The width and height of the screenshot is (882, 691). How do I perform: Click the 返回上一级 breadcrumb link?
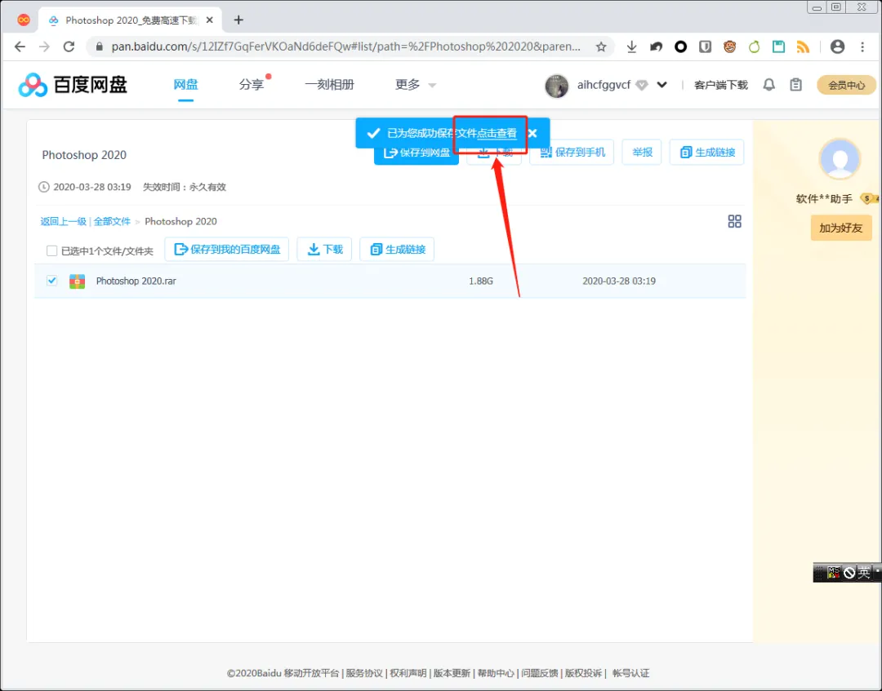point(63,221)
